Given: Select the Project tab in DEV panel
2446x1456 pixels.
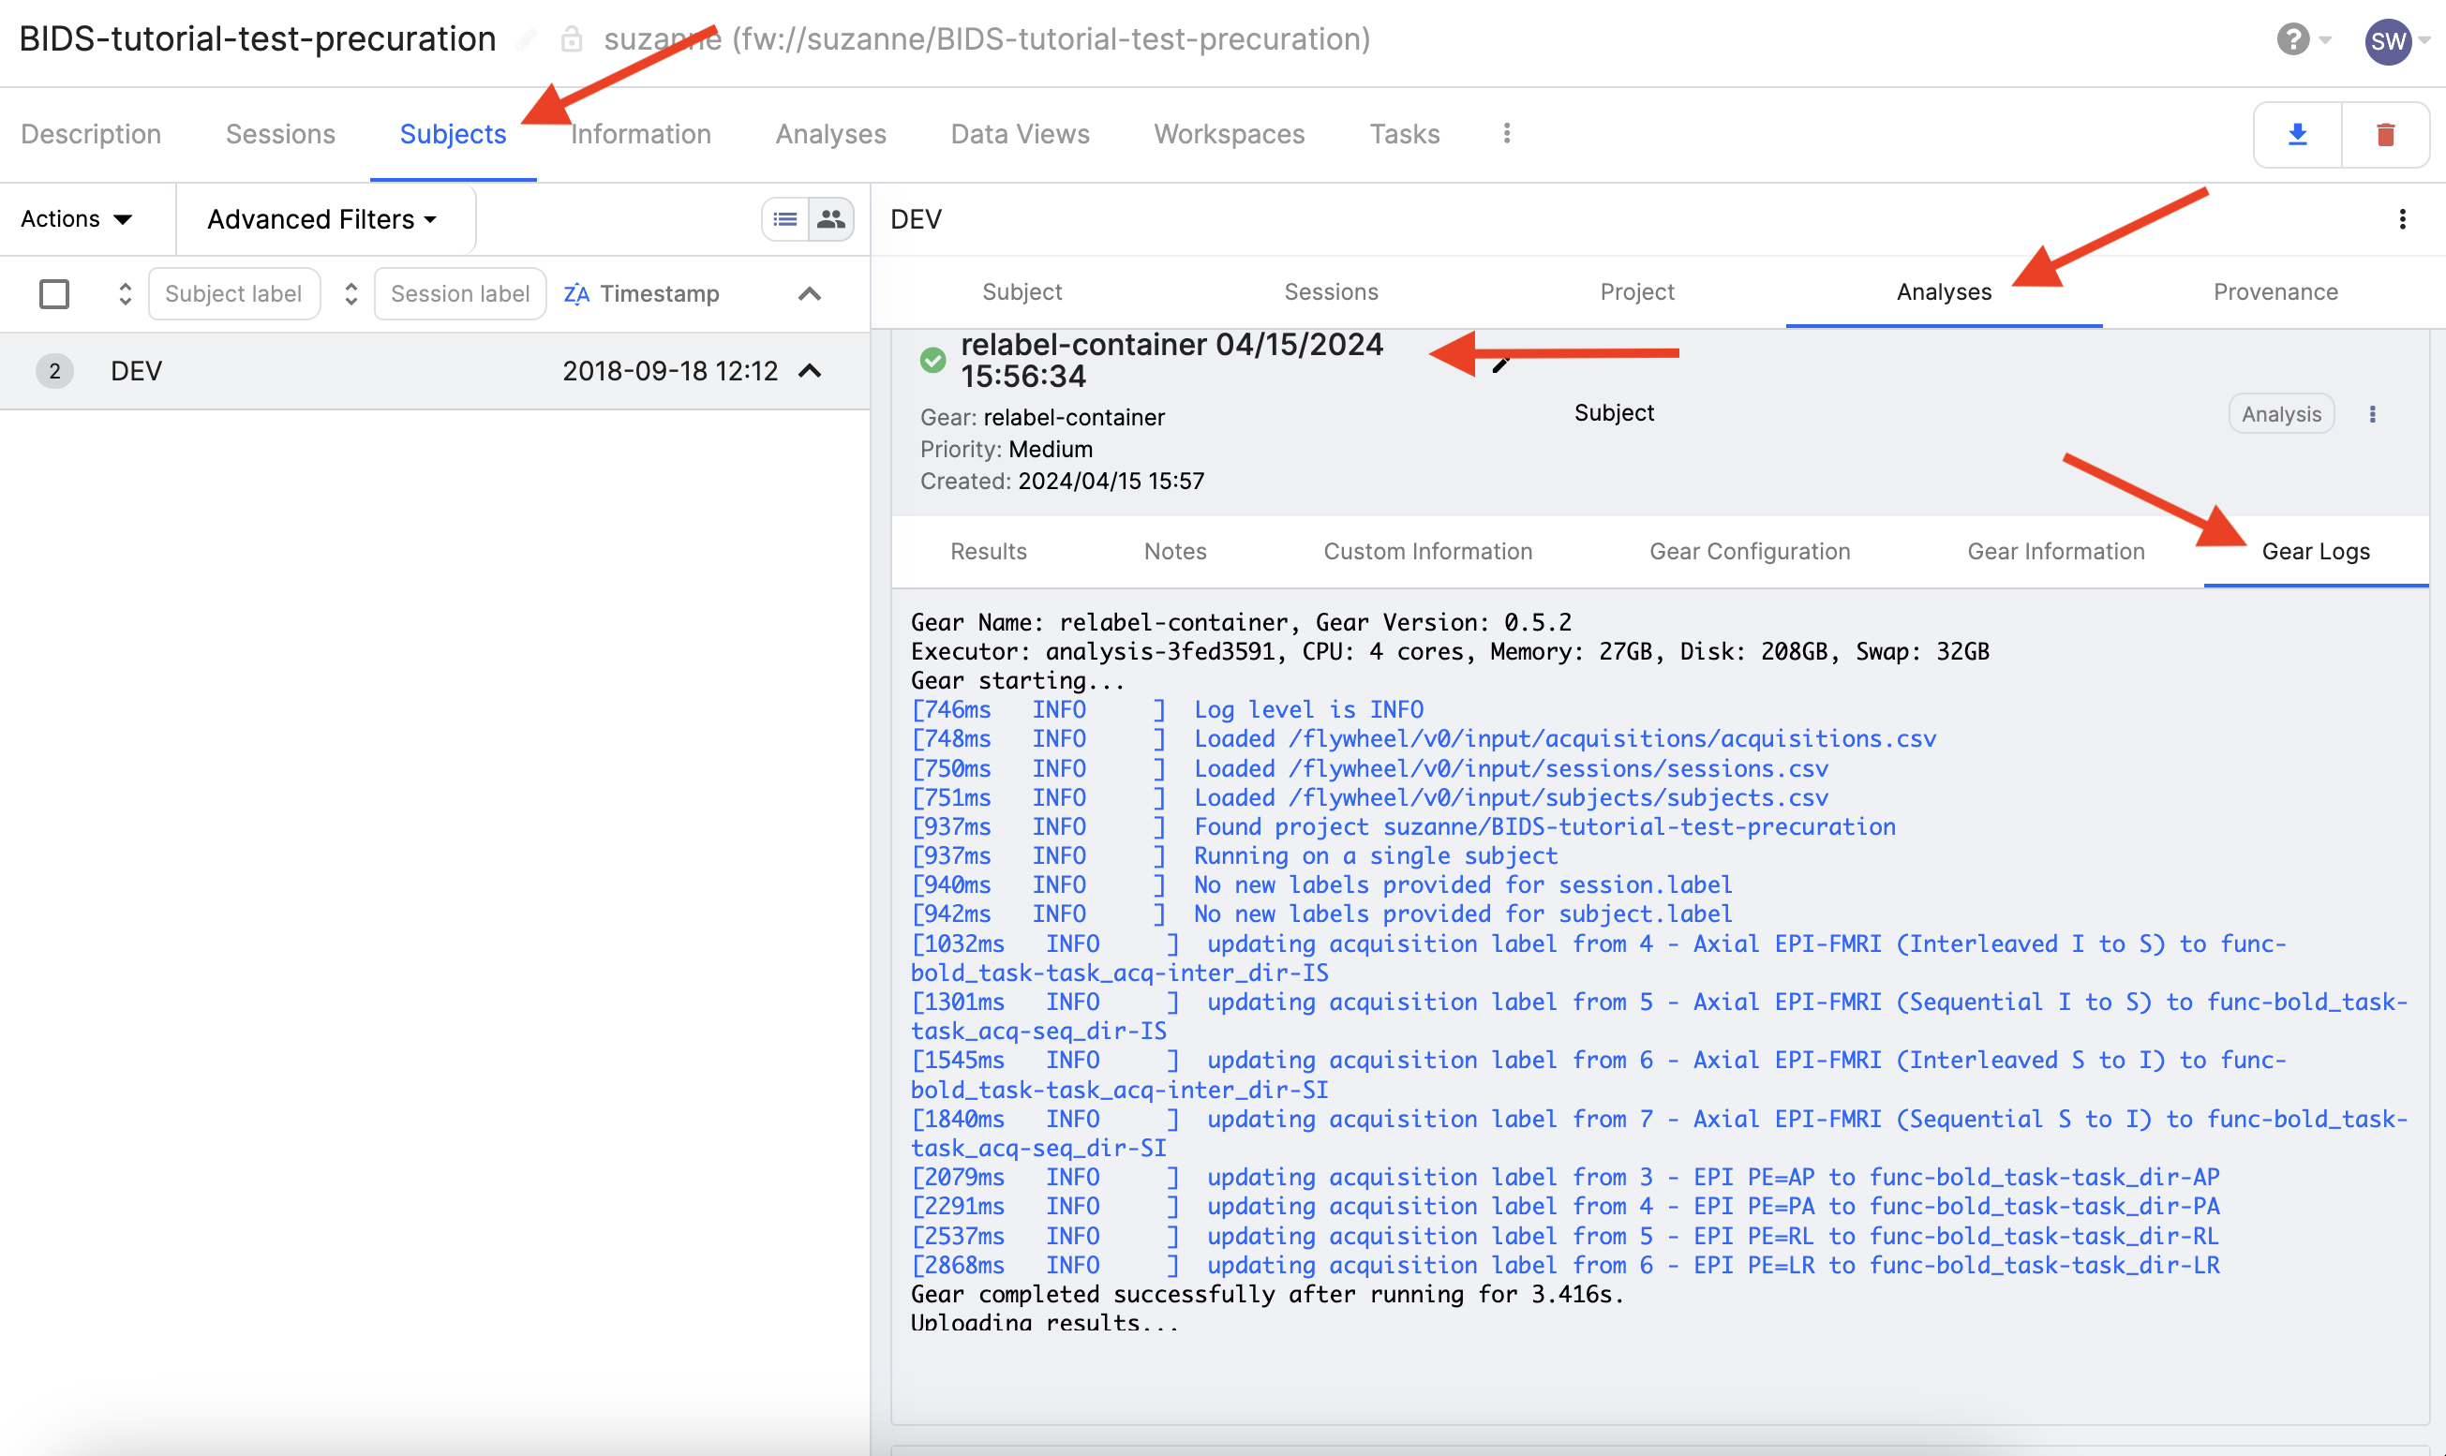Looking at the screenshot, I should coord(1637,291).
